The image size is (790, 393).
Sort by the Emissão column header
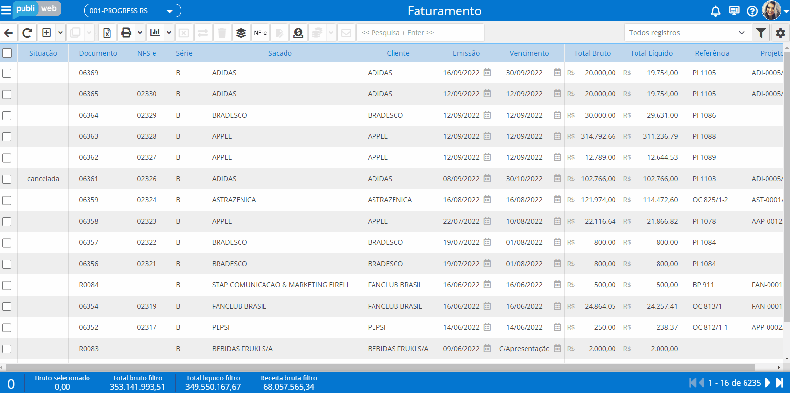[x=466, y=53]
